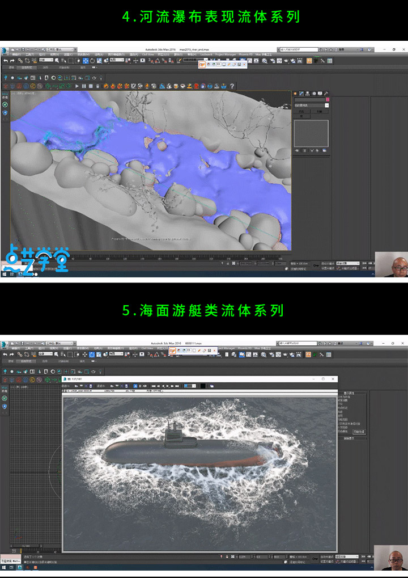Toggle Auto Key mode in the river scene window
The image size is (408, 578).
click(x=326, y=264)
